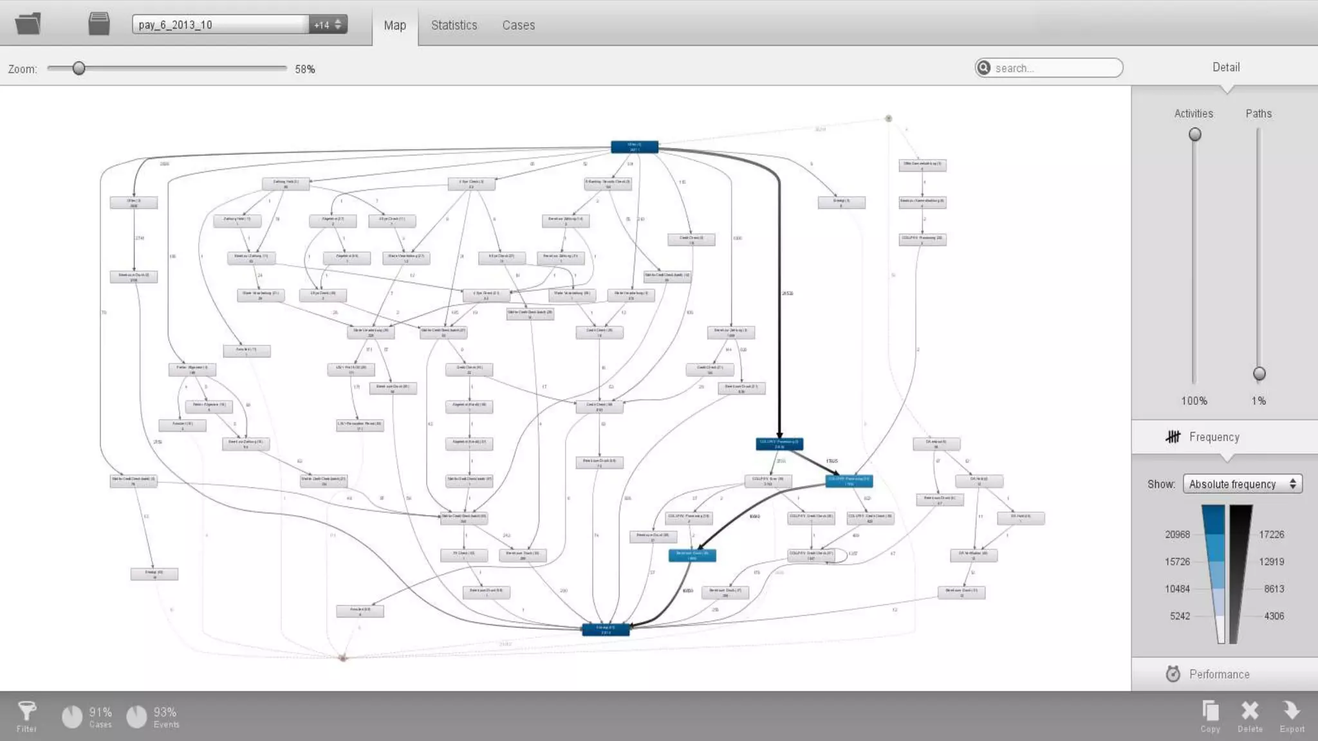Click the Cases percentage pie icon
1318x741 pixels.
[x=72, y=717]
